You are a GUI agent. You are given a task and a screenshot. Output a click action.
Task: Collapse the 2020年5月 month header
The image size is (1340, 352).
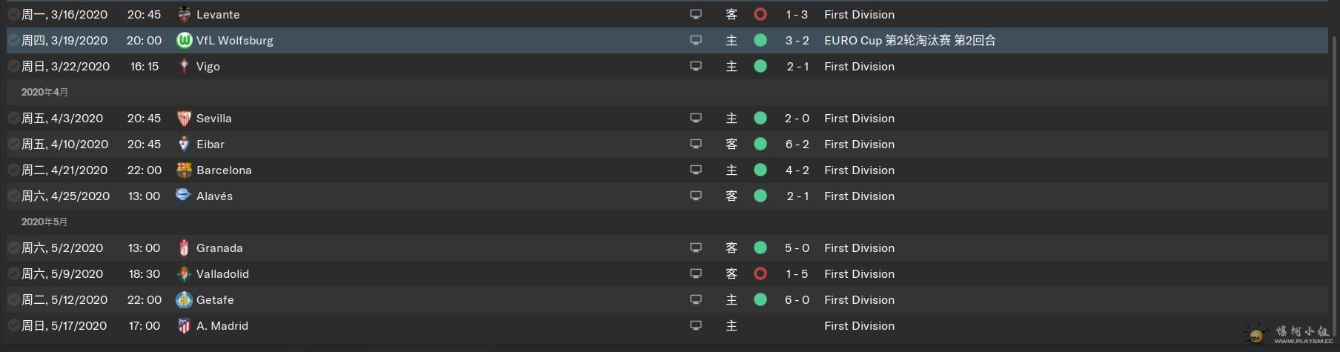(x=44, y=222)
